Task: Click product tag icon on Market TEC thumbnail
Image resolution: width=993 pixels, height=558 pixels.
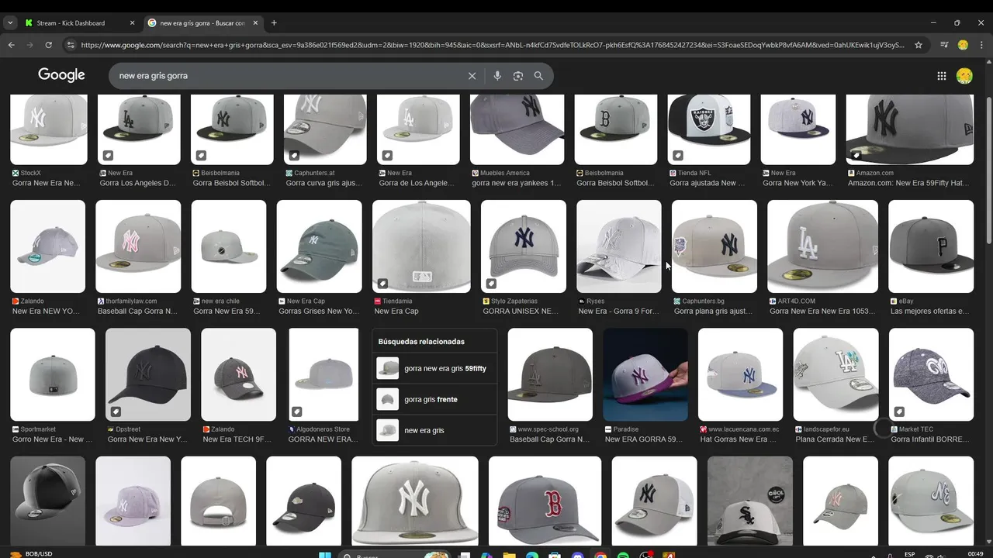Action: (899, 412)
